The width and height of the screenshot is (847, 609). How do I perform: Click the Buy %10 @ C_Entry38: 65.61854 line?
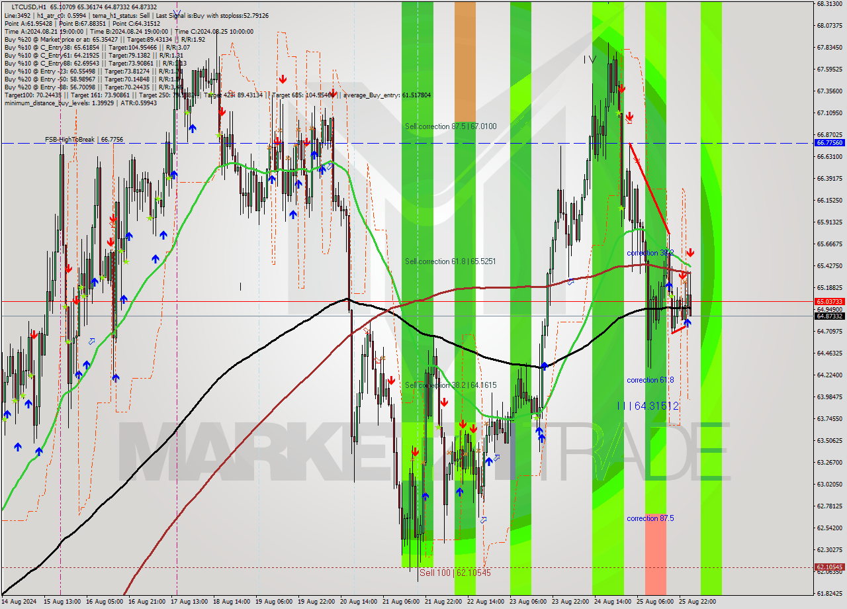point(97,47)
